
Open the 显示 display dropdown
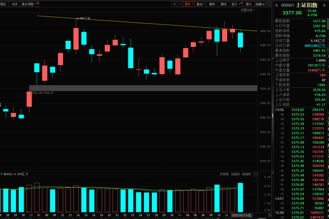237,4
